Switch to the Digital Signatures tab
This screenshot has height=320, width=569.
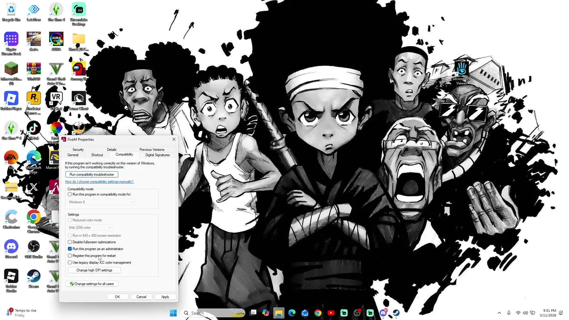coord(157,155)
